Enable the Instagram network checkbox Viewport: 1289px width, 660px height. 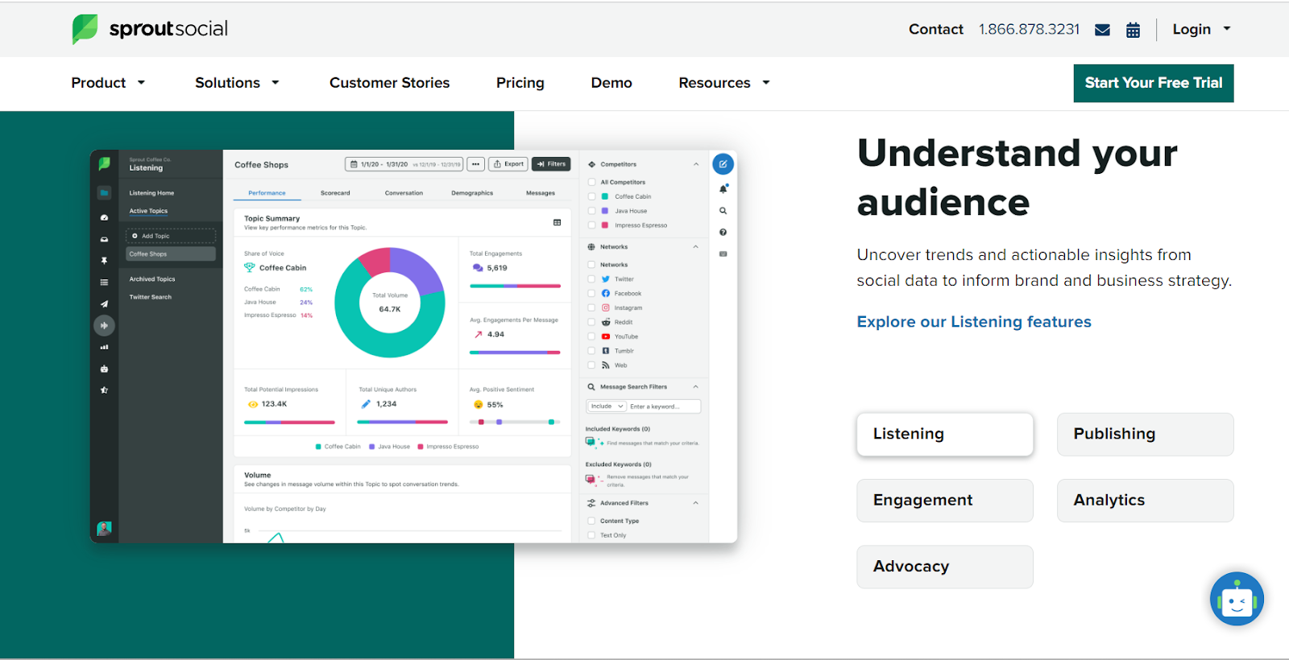[x=591, y=308]
